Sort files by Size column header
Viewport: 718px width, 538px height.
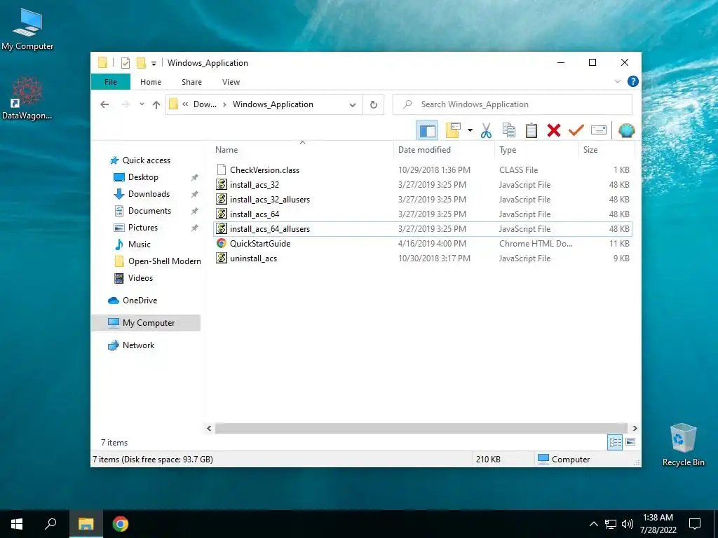(x=607, y=150)
